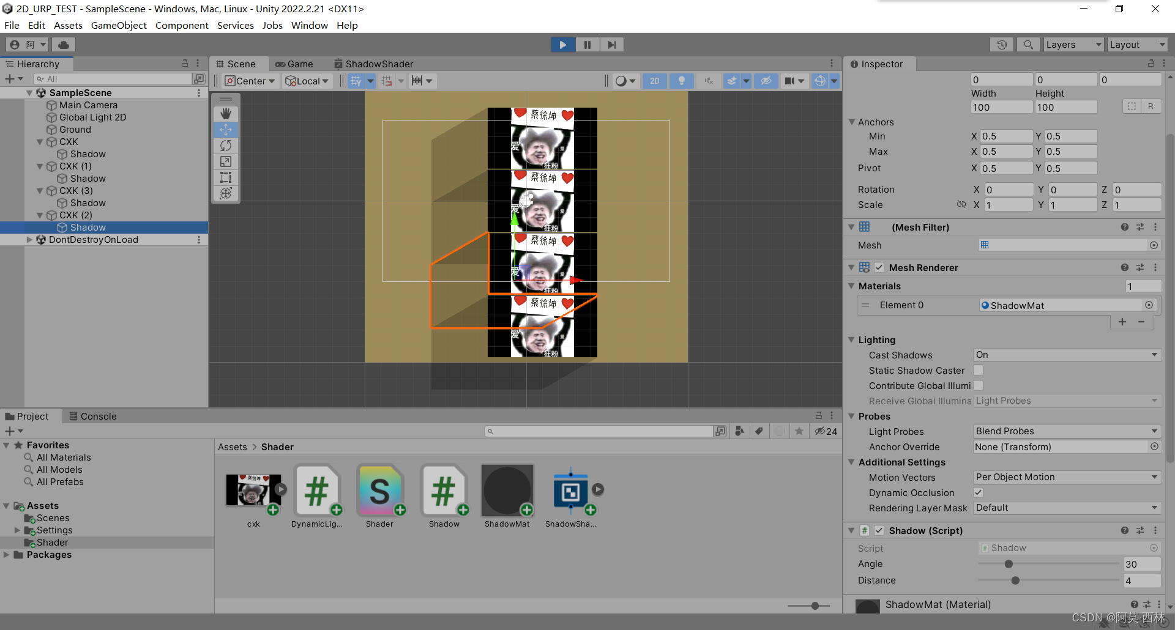This screenshot has height=630, width=1175.
Task: Select the Rotate tool in the Scene toolbar
Action: tap(225, 146)
